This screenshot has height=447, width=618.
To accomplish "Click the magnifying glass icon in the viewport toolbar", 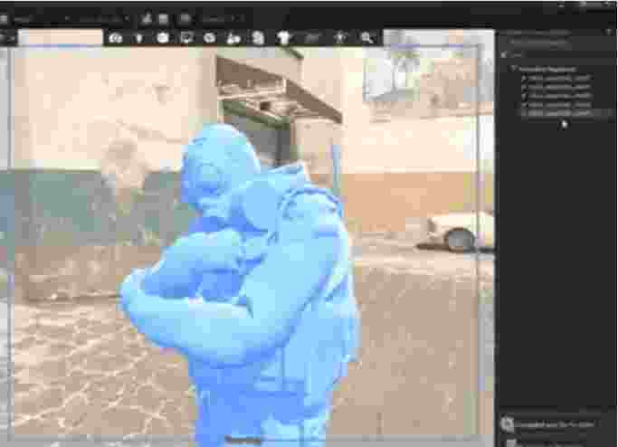I will click(x=366, y=38).
